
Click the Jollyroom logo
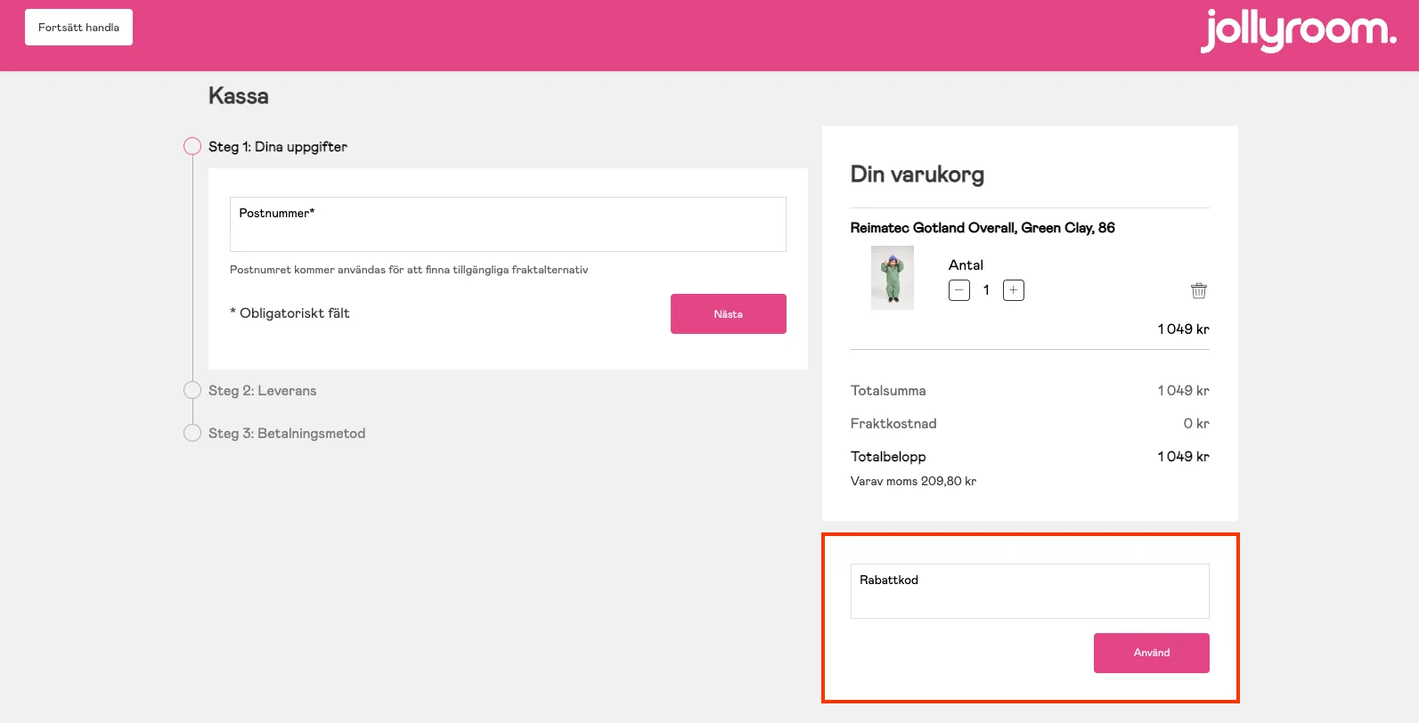(x=1297, y=31)
